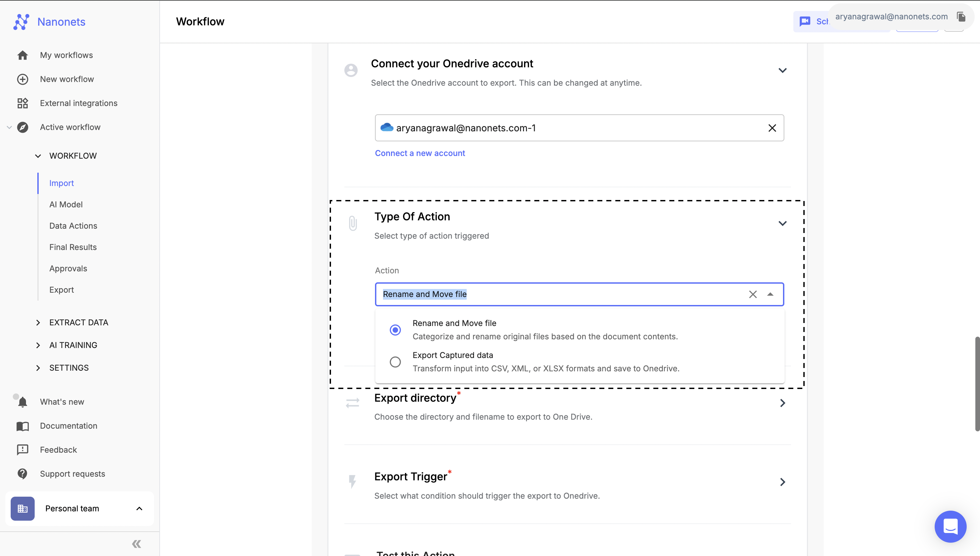Select Rename and Move file radio option
The height and width of the screenshot is (556, 980).
[395, 330]
